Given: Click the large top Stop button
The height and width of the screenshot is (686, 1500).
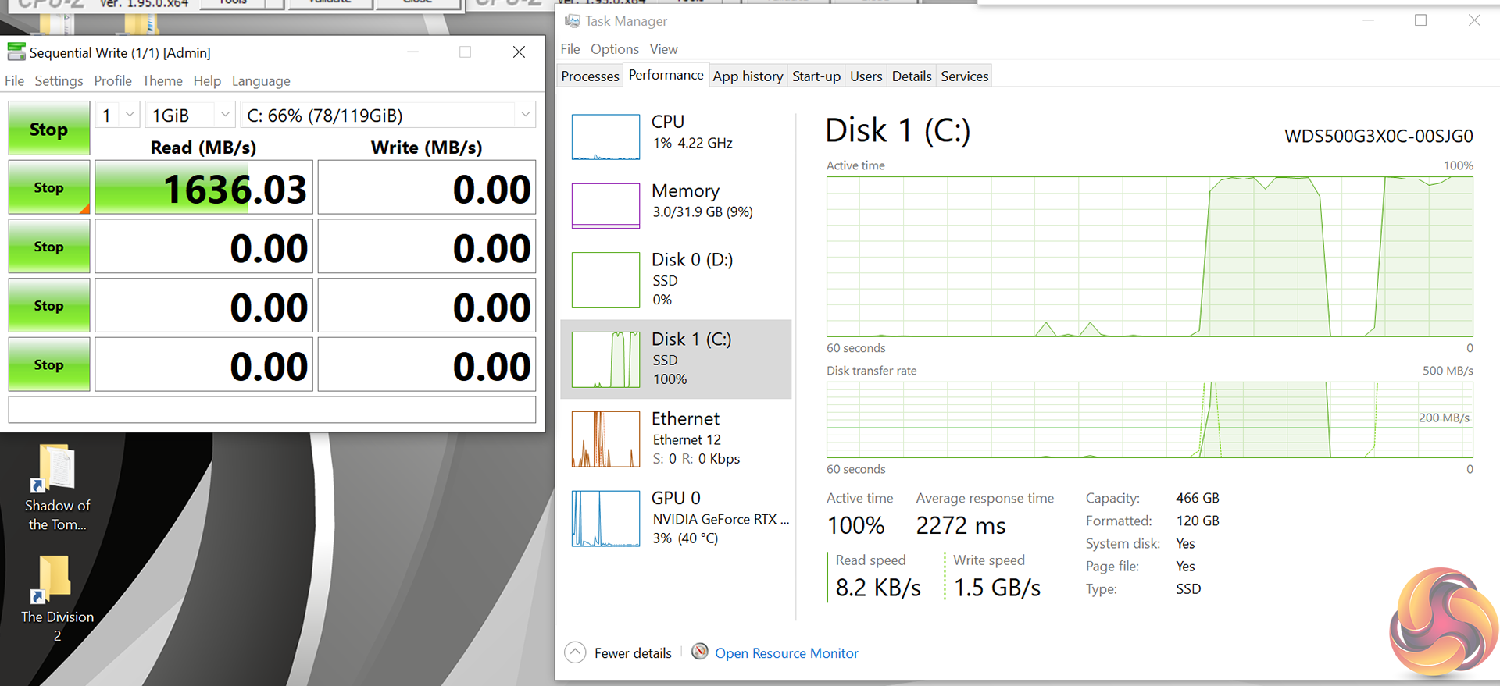Looking at the screenshot, I should tap(48, 129).
